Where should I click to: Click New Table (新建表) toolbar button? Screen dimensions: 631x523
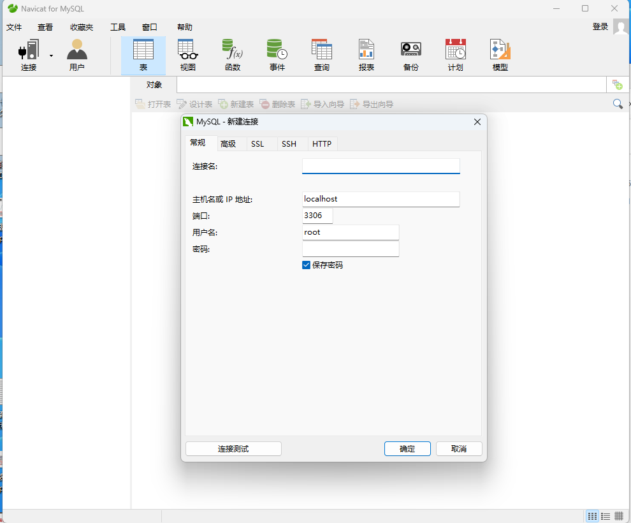[x=236, y=104]
